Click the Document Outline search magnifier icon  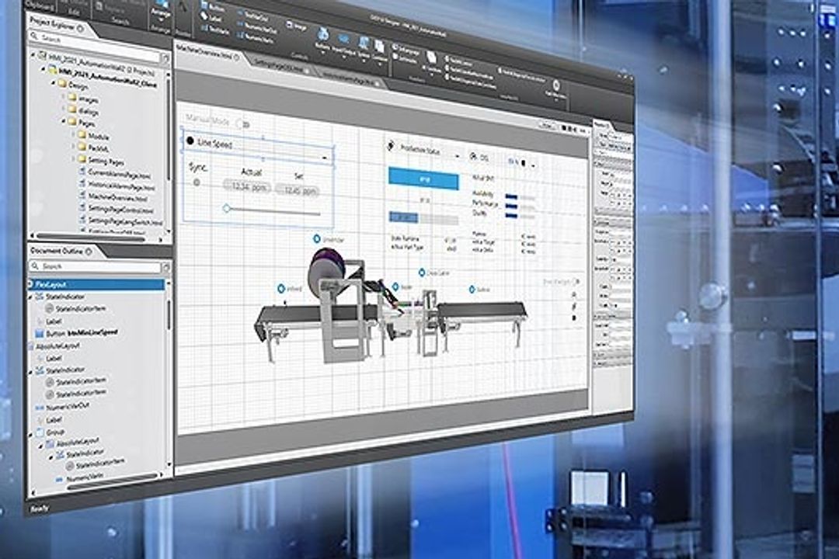[35, 266]
